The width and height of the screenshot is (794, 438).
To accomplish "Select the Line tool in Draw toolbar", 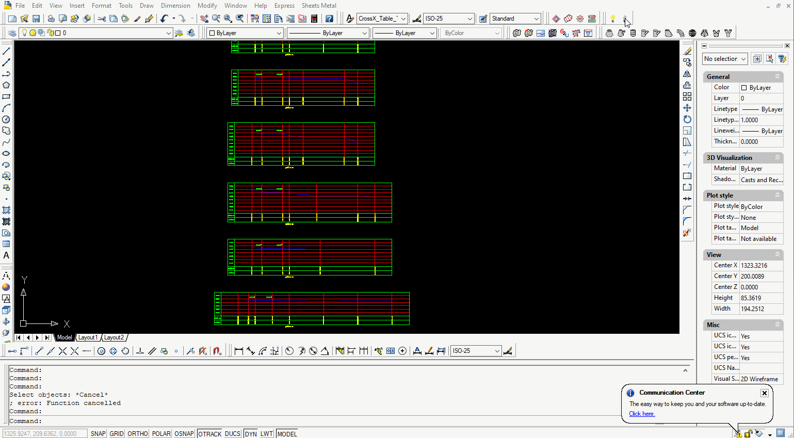I will pos(6,51).
